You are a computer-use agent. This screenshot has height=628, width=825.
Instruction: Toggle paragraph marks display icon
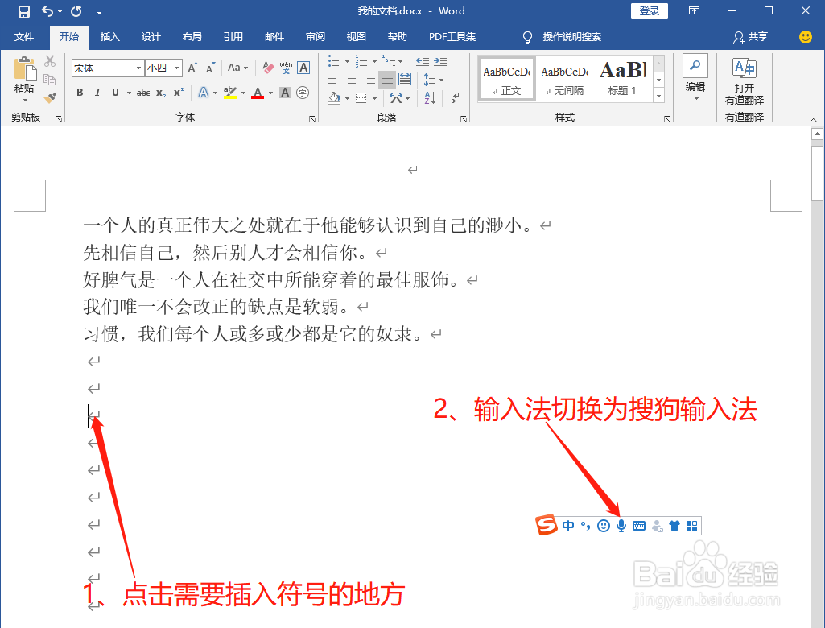[454, 98]
